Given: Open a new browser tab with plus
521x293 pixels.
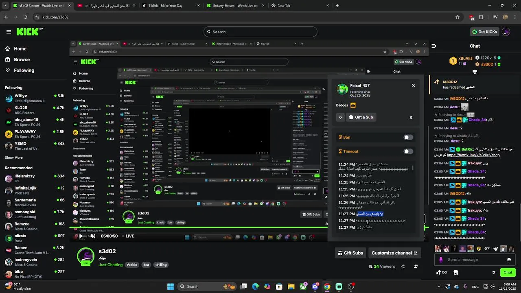Looking at the screenshot, I should click(337, 6).
